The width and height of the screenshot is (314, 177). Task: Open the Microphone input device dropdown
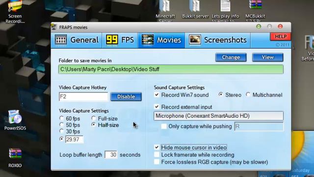(x=218, y=116)
